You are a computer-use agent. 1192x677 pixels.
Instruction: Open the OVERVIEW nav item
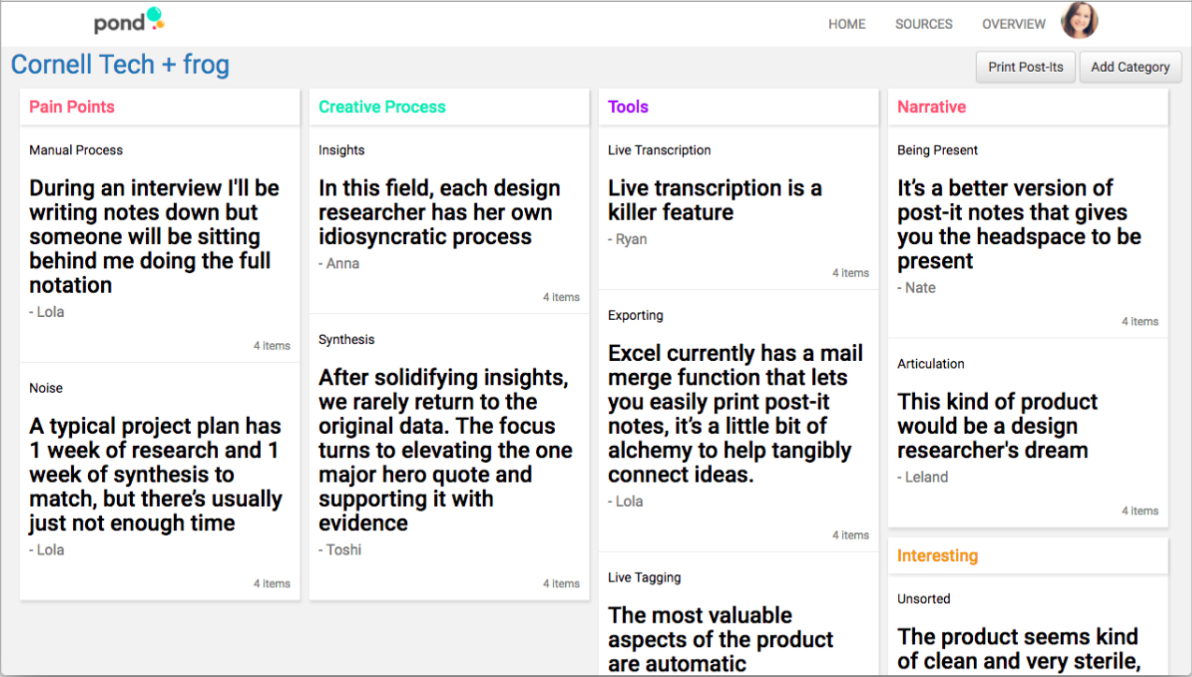pos(1014,24)
